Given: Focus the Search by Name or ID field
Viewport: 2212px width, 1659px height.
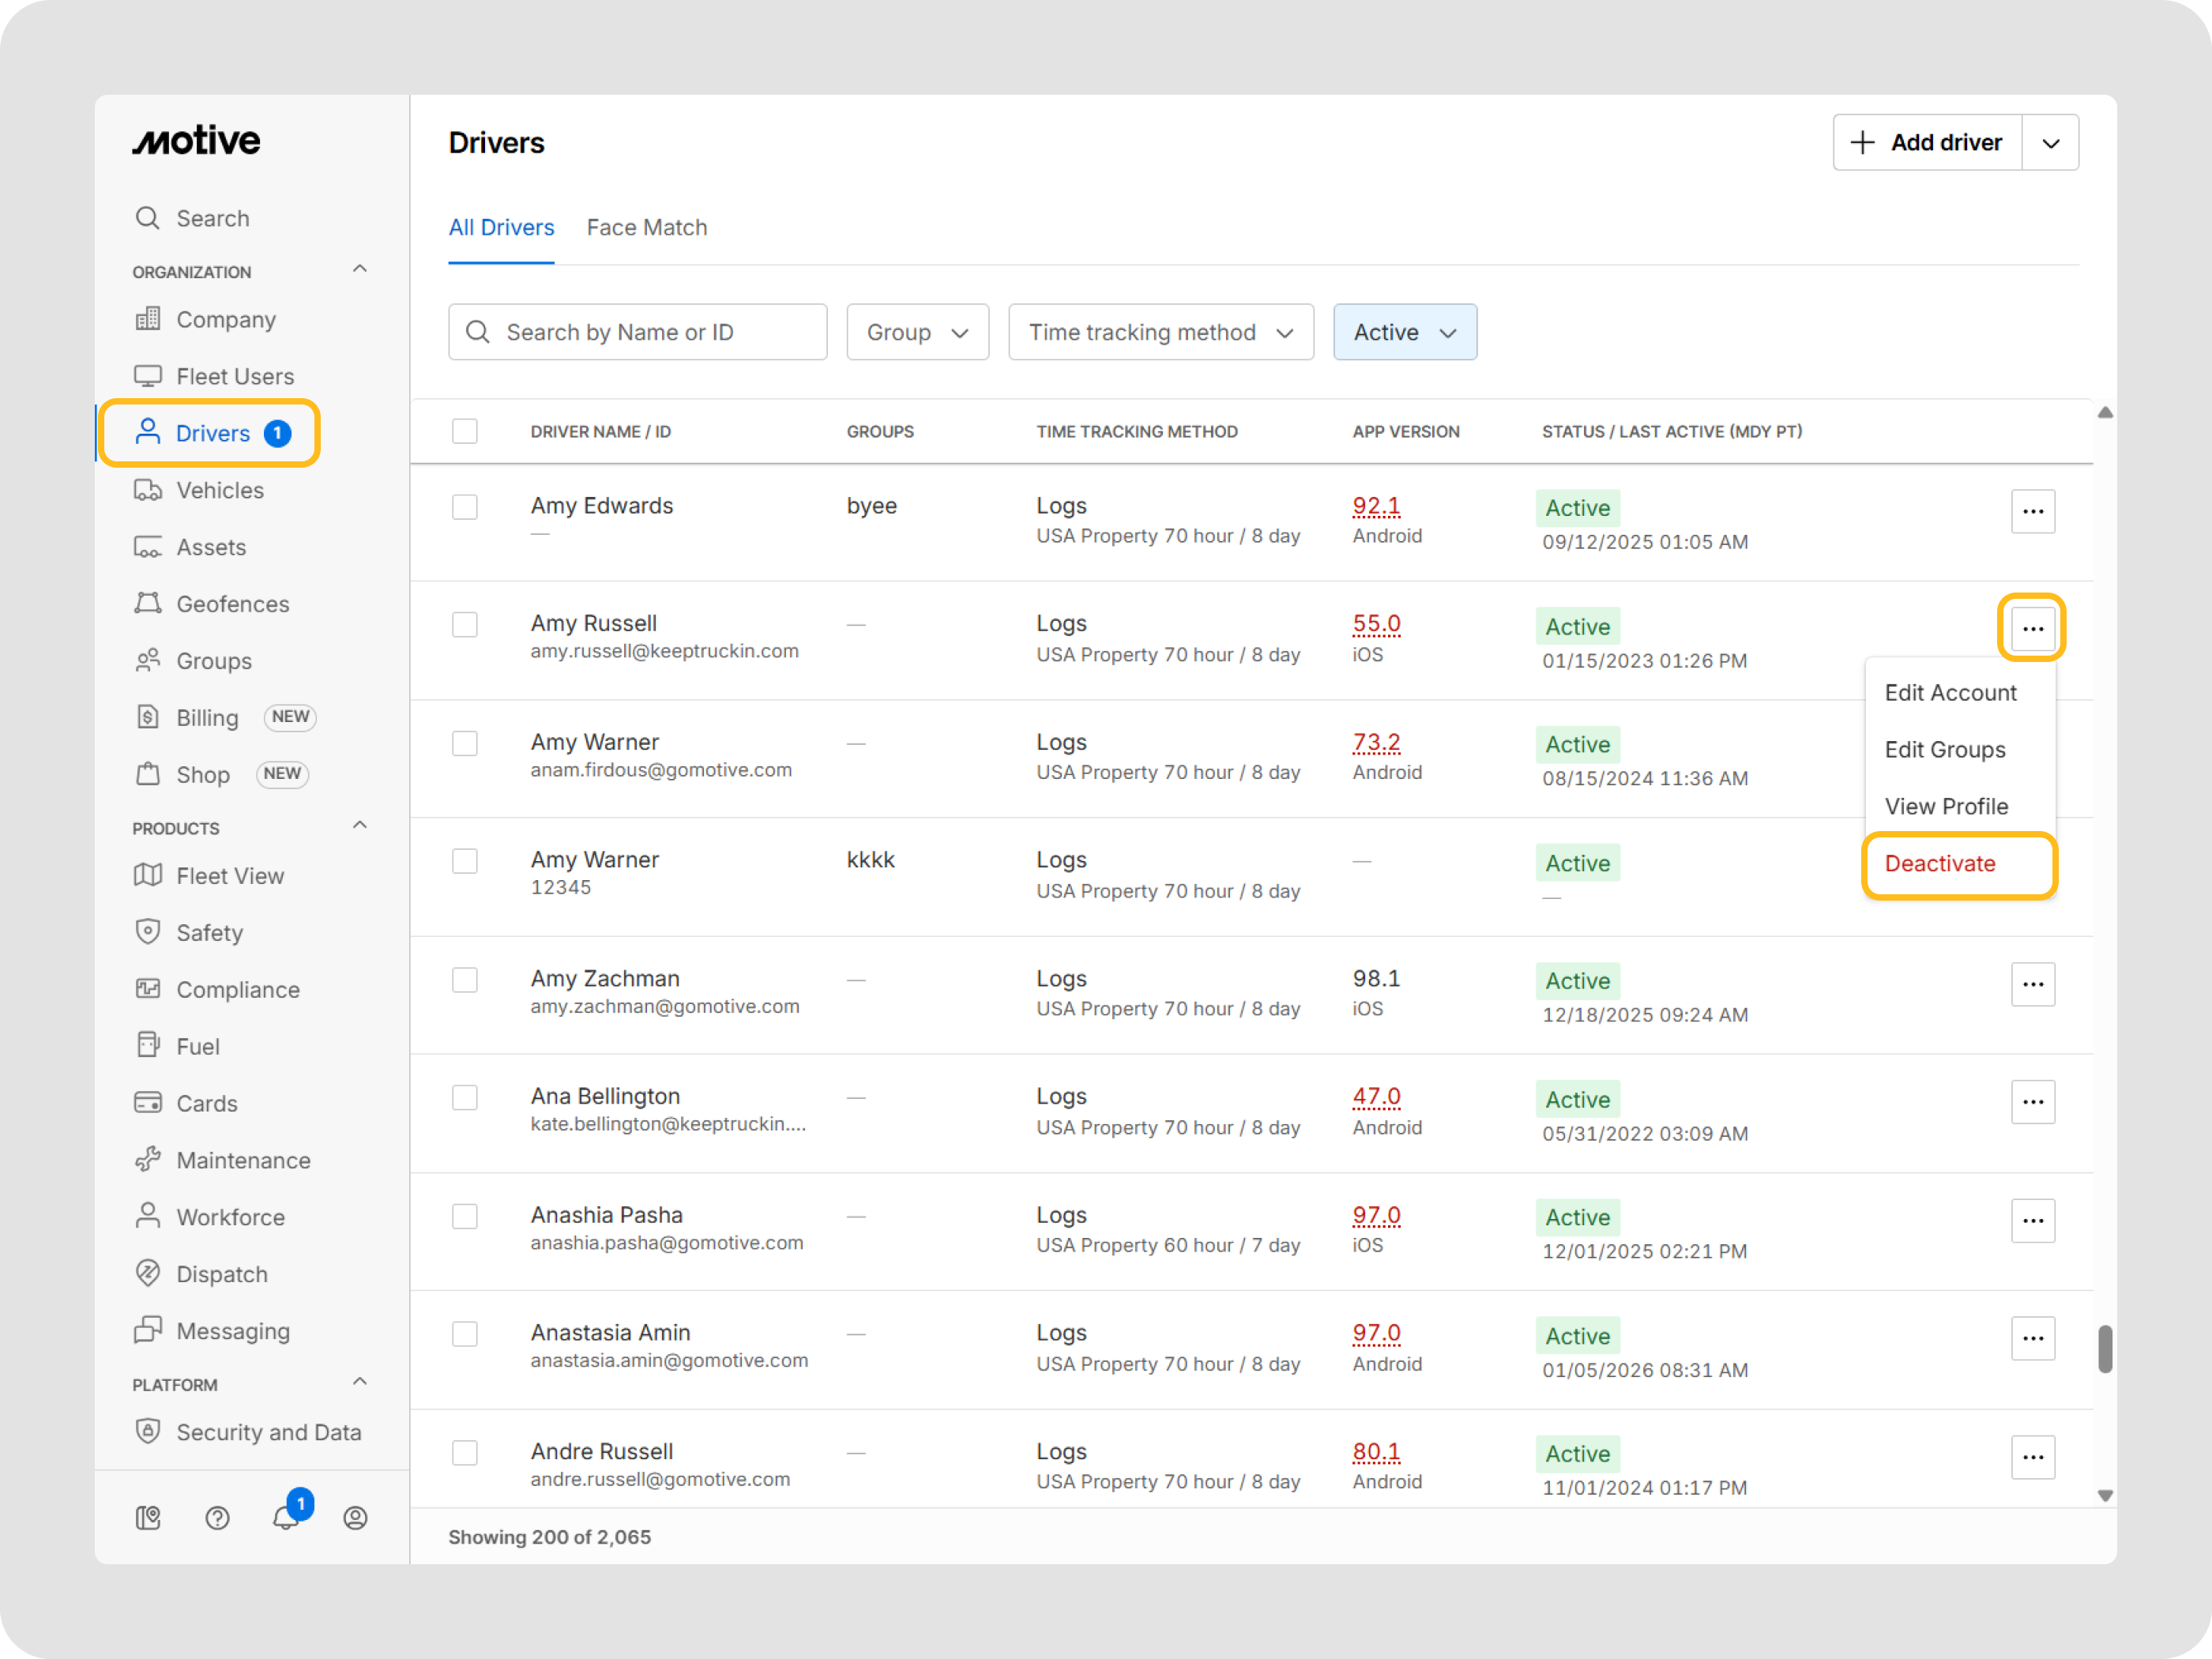Looking at the screenshot, I should point(638,332).
